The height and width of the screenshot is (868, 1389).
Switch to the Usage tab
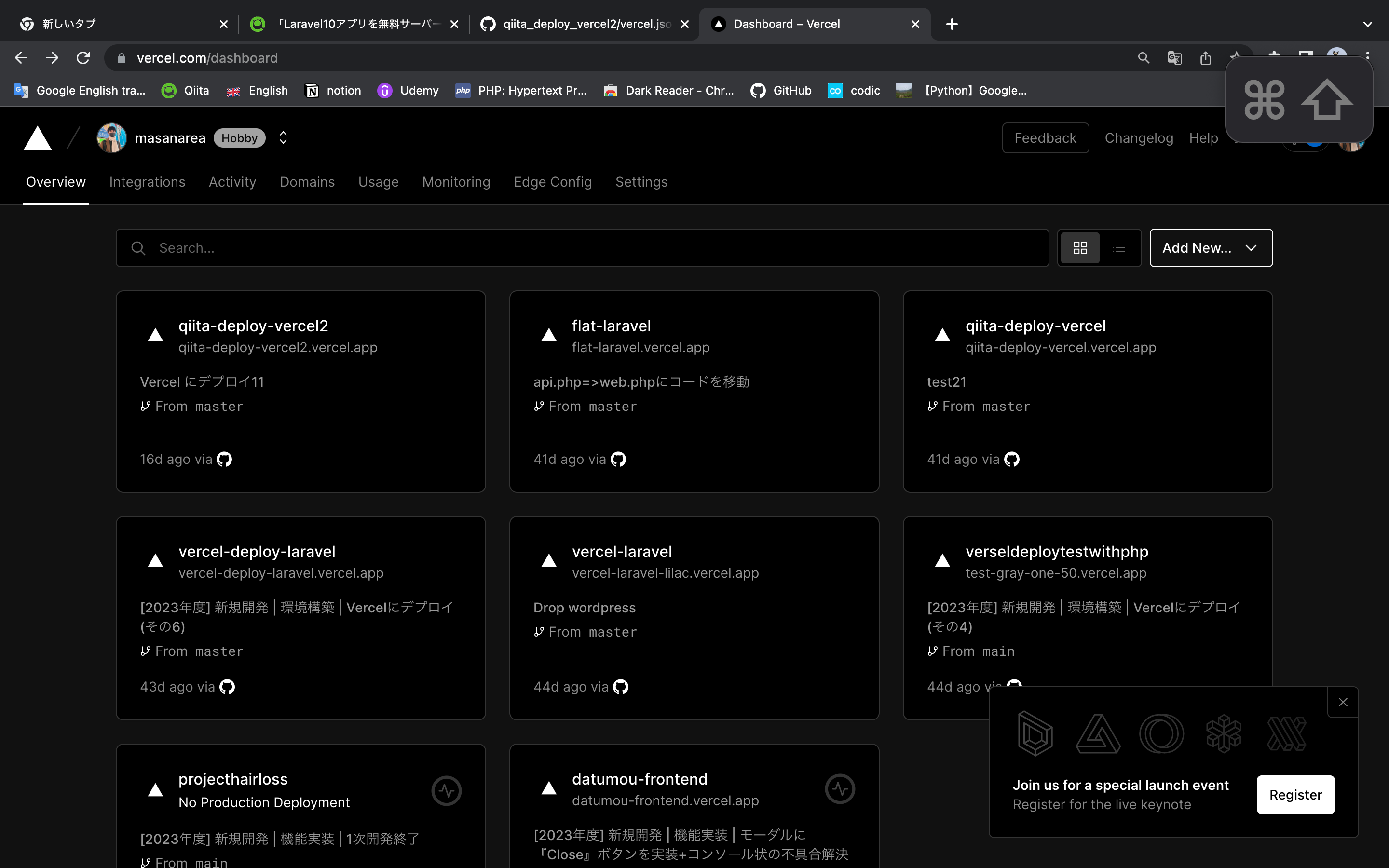tap(378, 182)
